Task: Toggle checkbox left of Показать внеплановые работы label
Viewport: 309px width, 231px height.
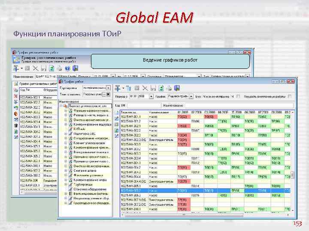Action: coord(238,96)
